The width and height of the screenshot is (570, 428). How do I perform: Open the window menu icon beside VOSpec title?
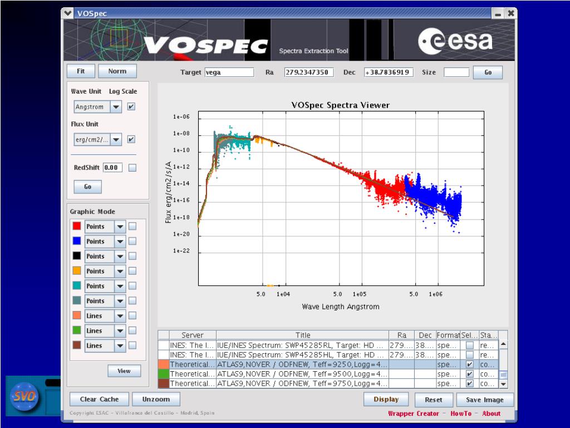pyautogui.click(x=67, y=13)
